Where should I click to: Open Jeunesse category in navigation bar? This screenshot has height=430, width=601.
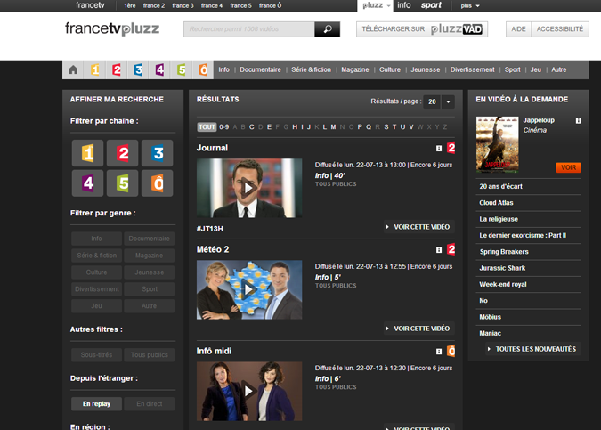(x=426, y=69)
